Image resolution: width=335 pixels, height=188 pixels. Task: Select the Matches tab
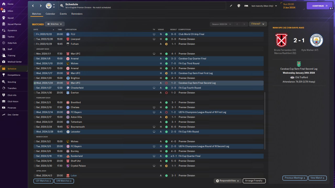coord(37,14)
